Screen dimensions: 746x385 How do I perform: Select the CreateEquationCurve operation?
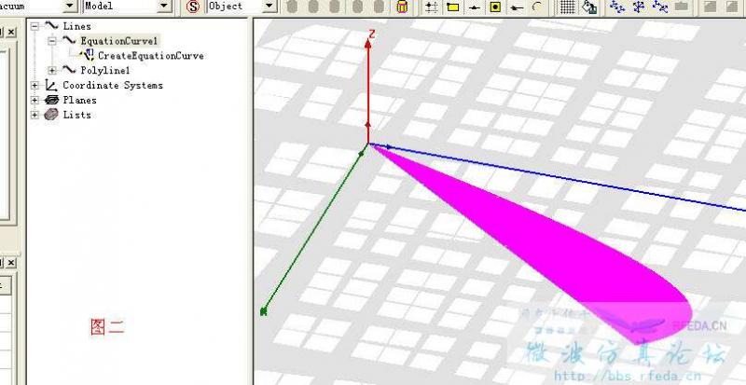[x=151, y=56]
